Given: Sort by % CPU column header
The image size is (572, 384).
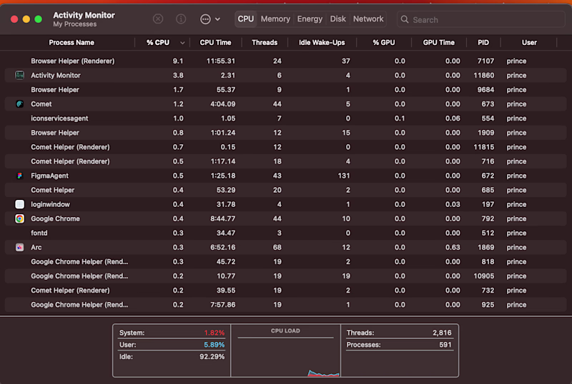Looking at the screenshot, I should click(158, 43).
